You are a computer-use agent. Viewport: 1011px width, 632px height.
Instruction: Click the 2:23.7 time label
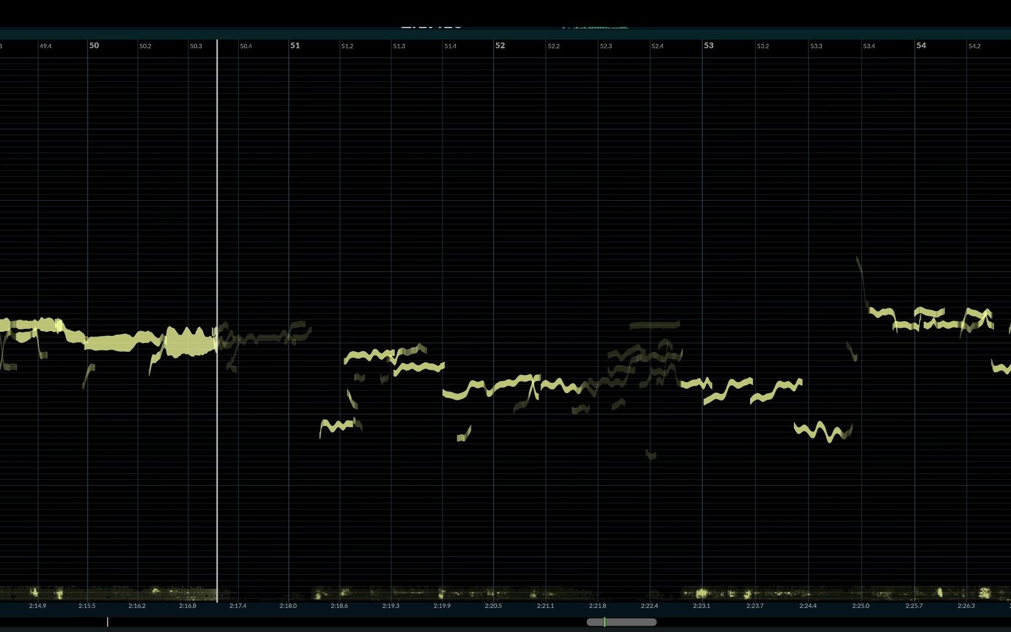tap(755, 606)
